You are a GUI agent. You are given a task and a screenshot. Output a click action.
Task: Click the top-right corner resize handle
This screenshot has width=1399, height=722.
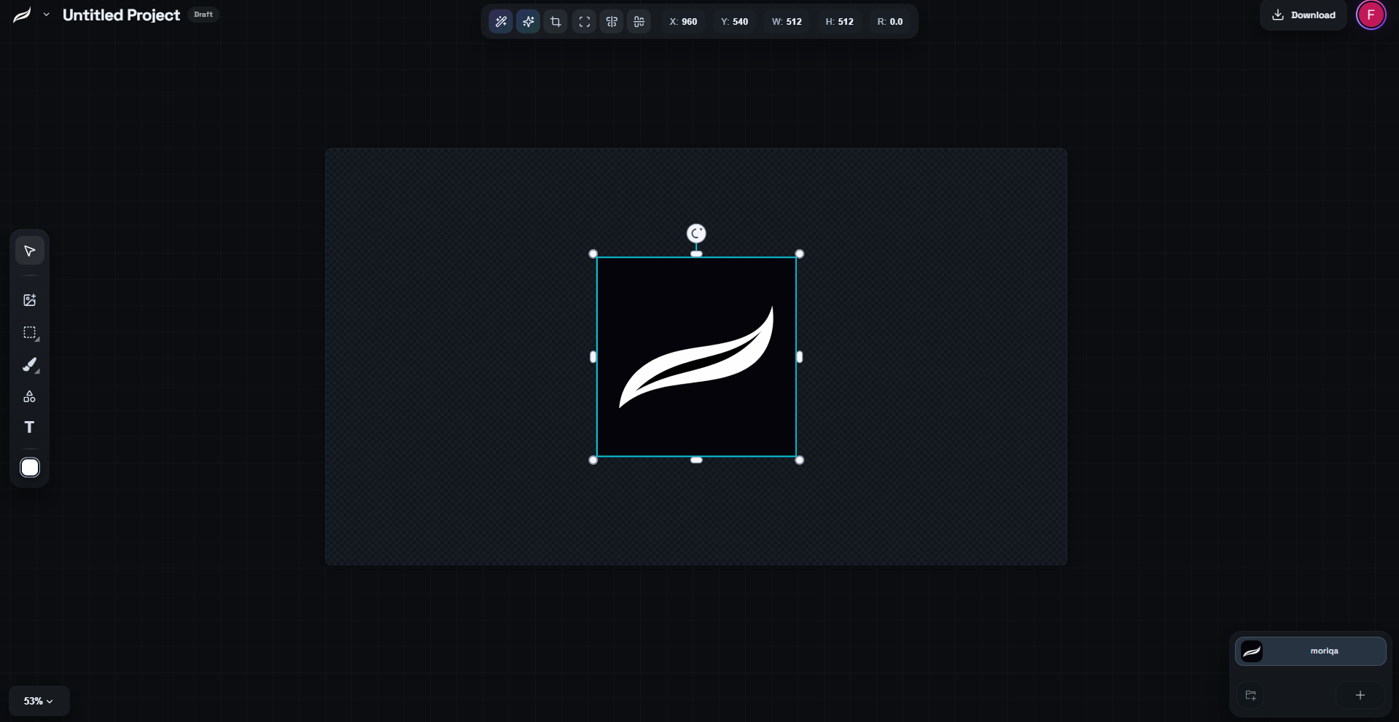800,254
